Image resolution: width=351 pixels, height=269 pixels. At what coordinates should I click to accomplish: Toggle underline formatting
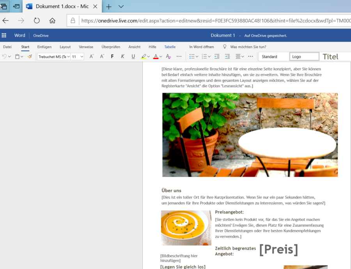click(132, 56)
